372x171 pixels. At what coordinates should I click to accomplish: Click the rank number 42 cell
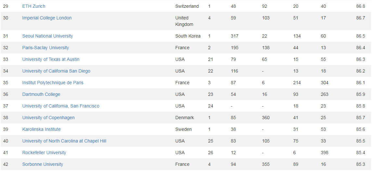coord(6,164)
